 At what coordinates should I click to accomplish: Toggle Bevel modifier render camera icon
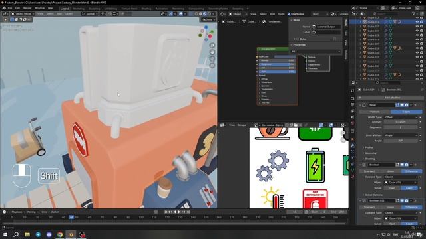[x=407, y=105]
